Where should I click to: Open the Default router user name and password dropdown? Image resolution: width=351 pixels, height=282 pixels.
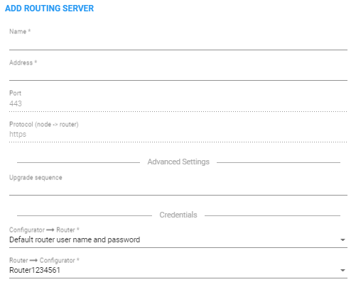(178, 239)
